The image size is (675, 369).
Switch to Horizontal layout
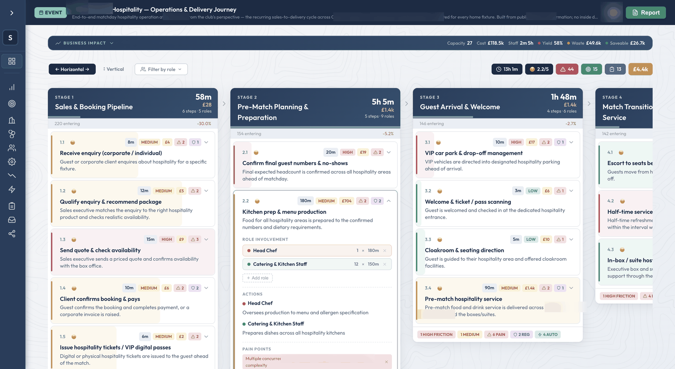point(72,69)
